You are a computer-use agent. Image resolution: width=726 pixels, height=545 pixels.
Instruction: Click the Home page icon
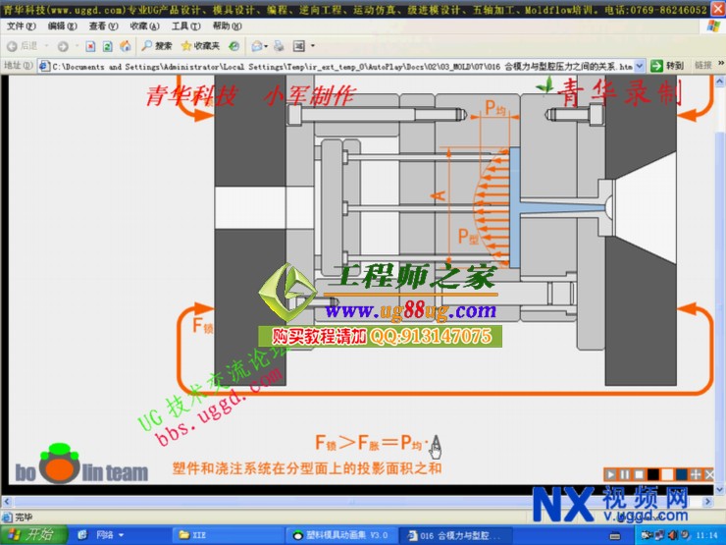125,46
